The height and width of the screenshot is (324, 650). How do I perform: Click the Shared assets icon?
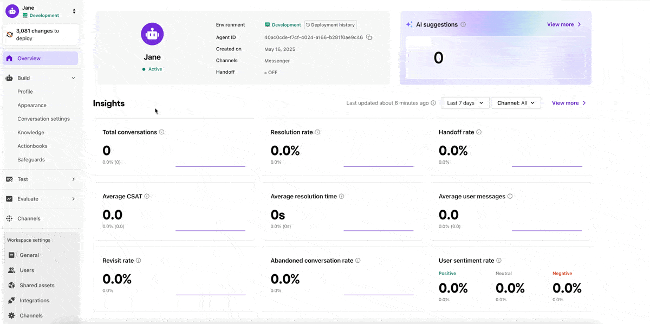point(11,285)
